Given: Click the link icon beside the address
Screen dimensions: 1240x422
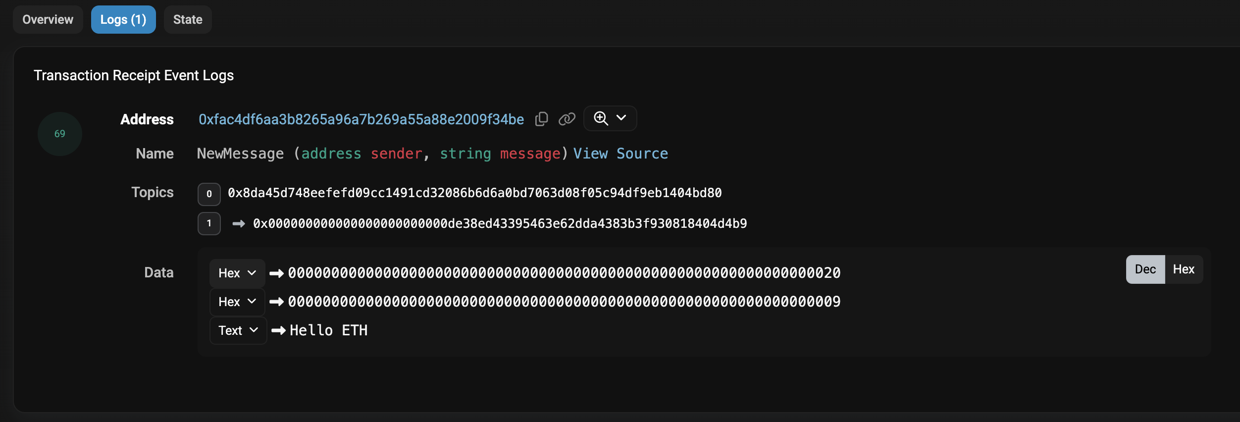Looking at the screenshot, I should pyautogui.click(x=567, y=119).
